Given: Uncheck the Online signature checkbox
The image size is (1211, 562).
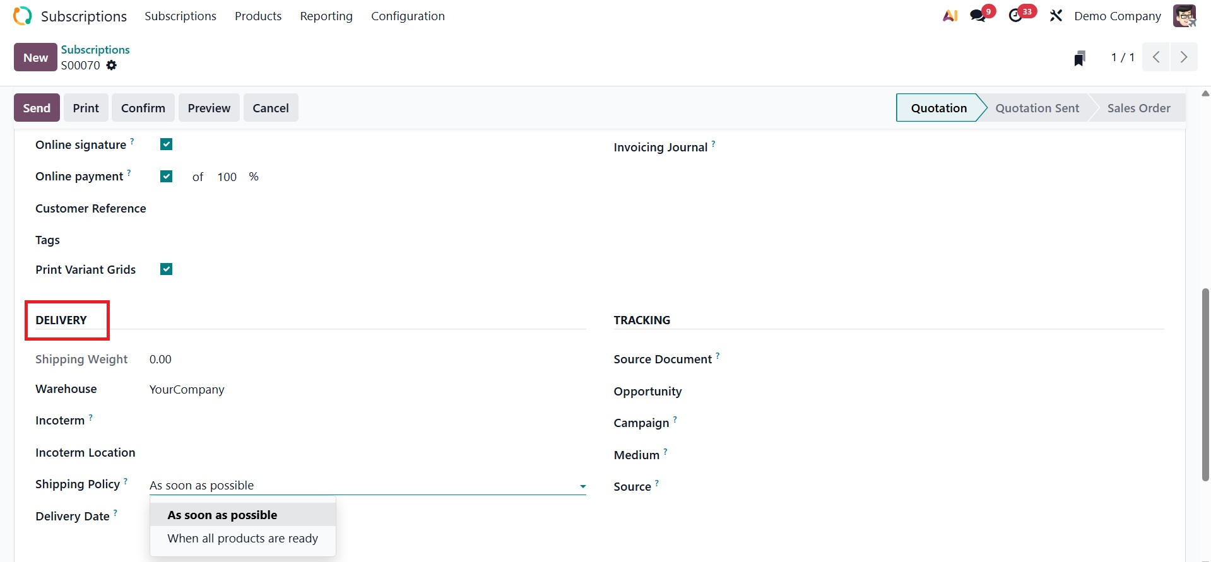Looking at the screenshot, I should 167,144.
